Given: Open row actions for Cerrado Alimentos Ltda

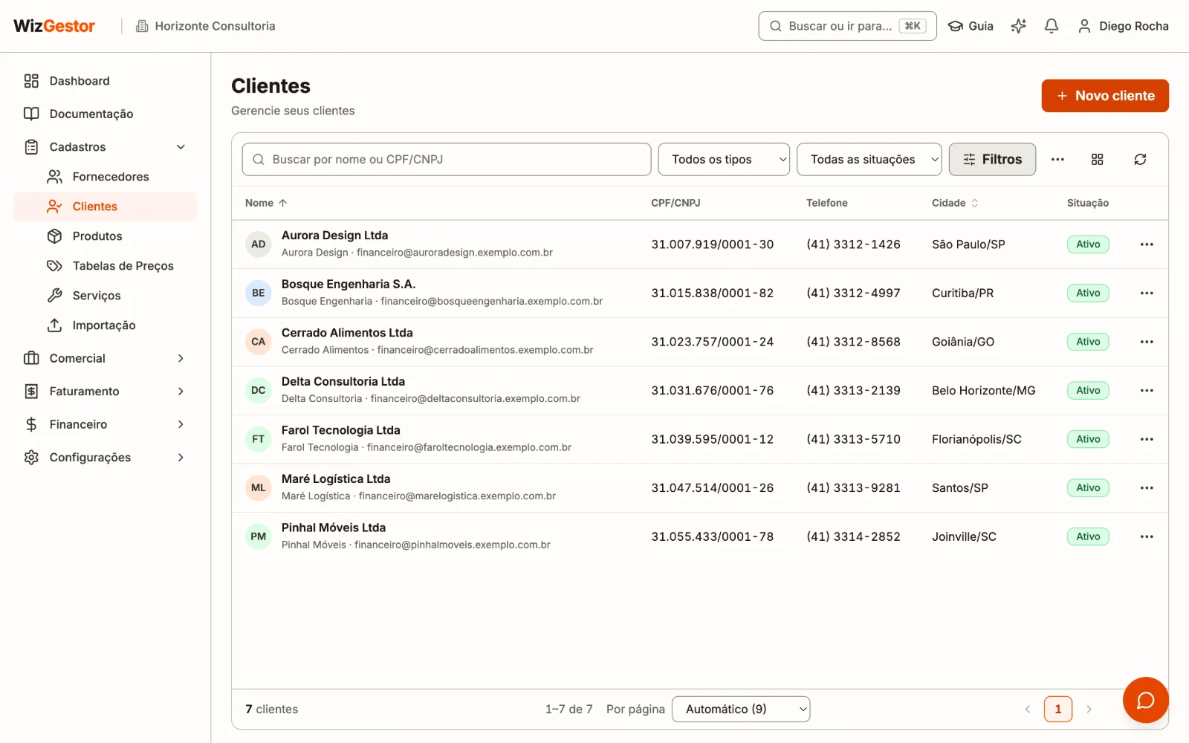Looking at the screenshot, I should click(1147, 342).
